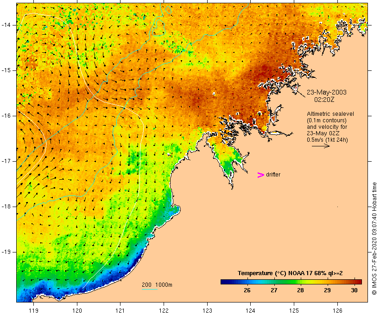This screenshot has height=315, width=380.
Task: Click the '23-May 02Z' caption line
Action: coord(323,133)
